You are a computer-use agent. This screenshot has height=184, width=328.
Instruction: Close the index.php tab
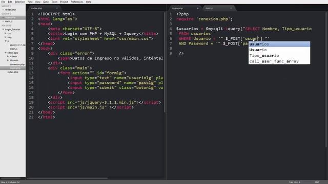click(x=57, y=8)
